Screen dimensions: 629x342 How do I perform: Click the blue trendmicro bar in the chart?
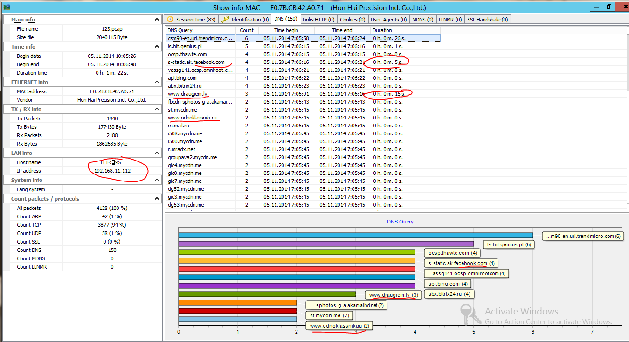[356, 236]
